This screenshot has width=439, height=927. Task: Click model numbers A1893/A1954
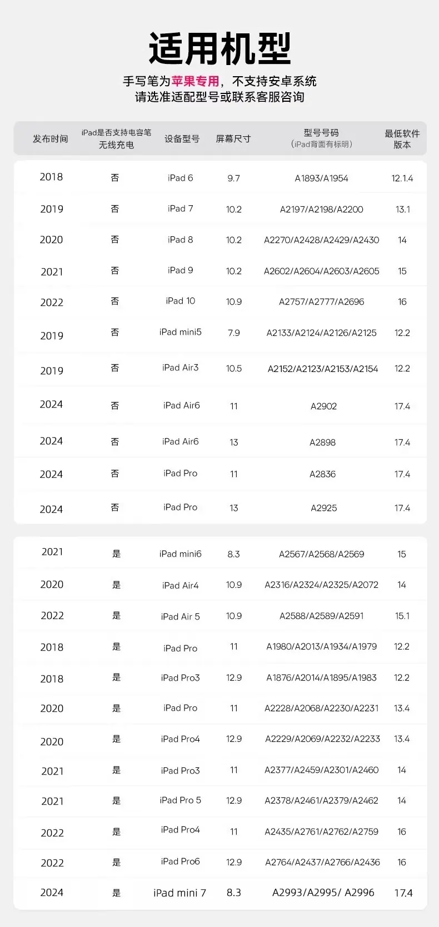pyautogui.click(x=321, y=179)
